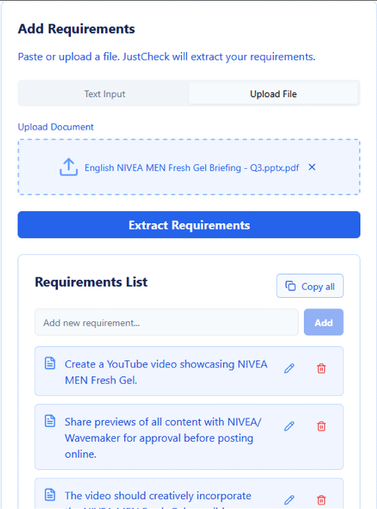Select the Create a YouTube video requirement text

click(x=166, y=372)
